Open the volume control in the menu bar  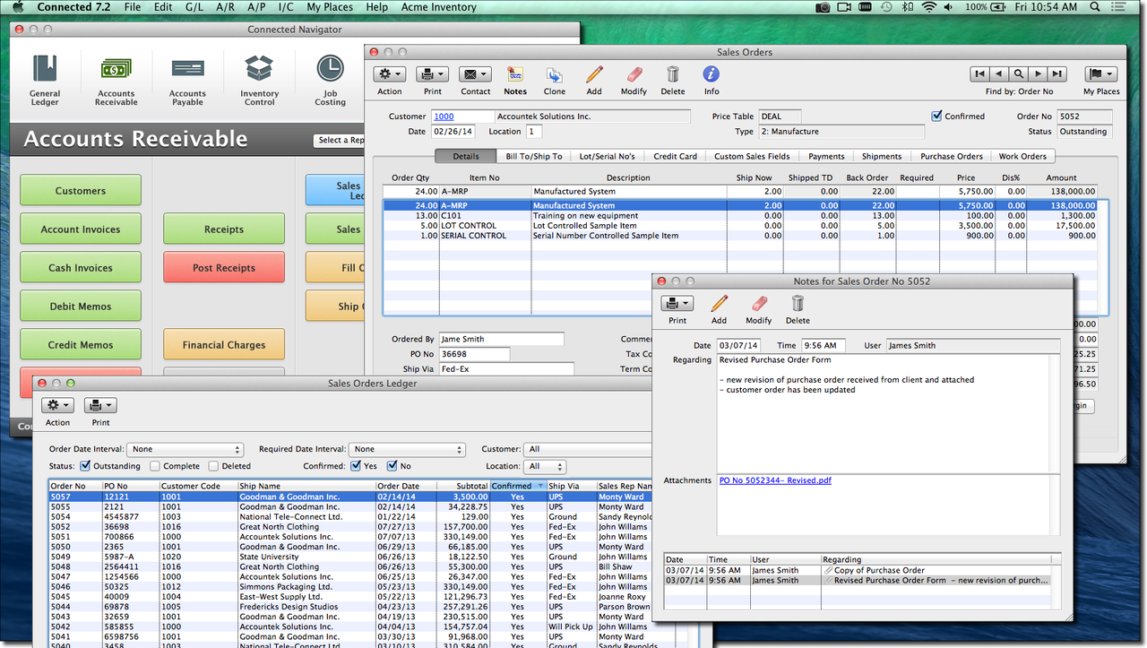pyautogui.click(x=950, y=7)
